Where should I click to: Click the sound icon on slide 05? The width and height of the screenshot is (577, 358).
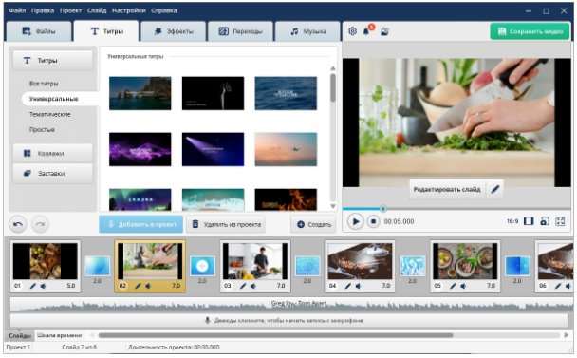463,286
